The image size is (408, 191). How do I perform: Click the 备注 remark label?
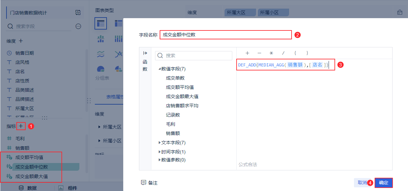(x=153, y=183)
